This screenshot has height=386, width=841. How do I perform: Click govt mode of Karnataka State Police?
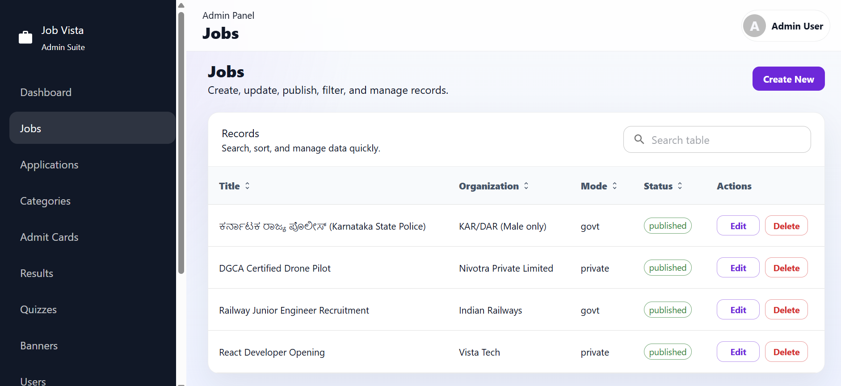[x=590, y=227]
